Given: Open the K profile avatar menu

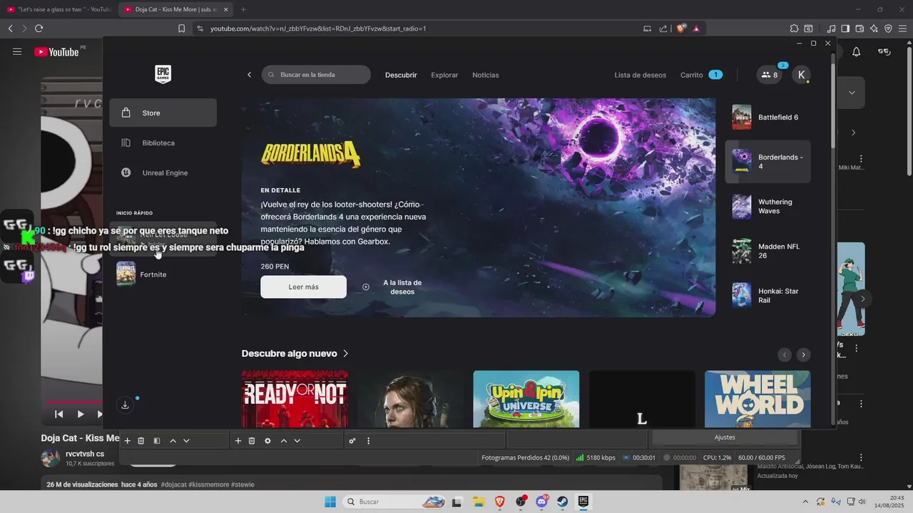Looking at the screenshot, I should coord(802,75).
